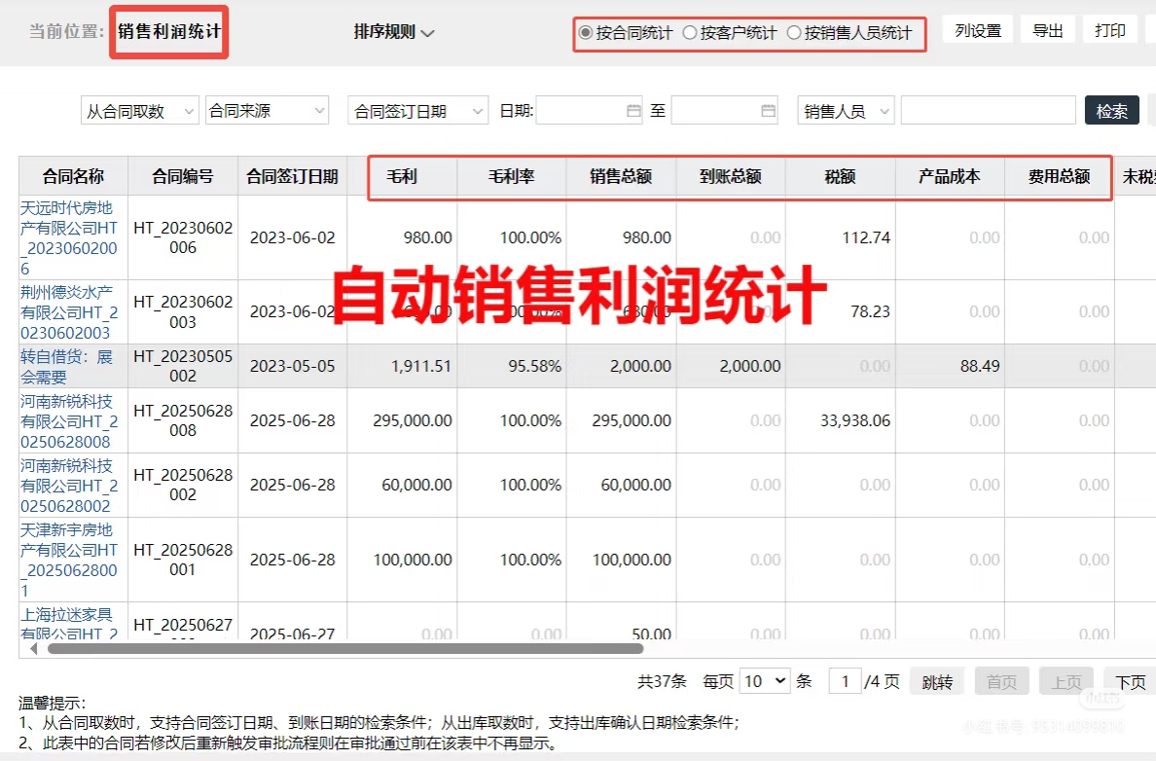Click 税额 value 33,938.06
Image resolution: width=1156 pixels, height=761 pixels.
pos(855,420)
